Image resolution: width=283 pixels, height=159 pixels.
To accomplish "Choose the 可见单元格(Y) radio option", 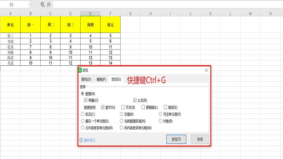I will pos(160,114).
